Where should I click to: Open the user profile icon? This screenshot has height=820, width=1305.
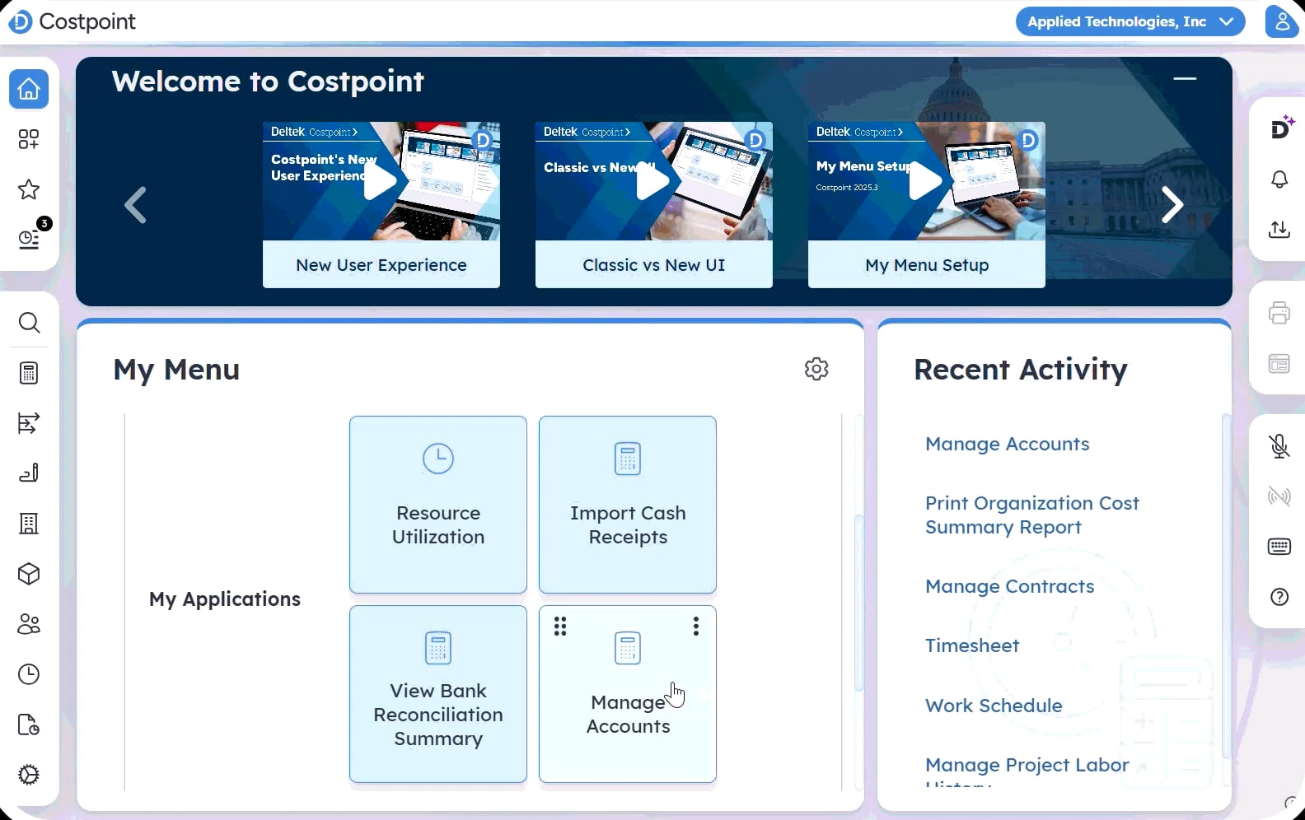pyautogui.click(x=1282, y=21)
